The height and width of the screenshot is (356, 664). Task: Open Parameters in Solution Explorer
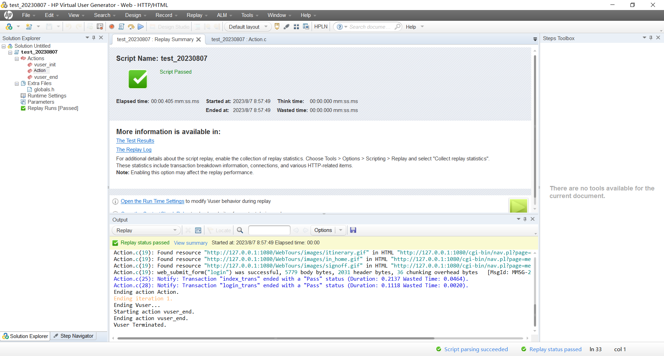[x=41, y=102]
